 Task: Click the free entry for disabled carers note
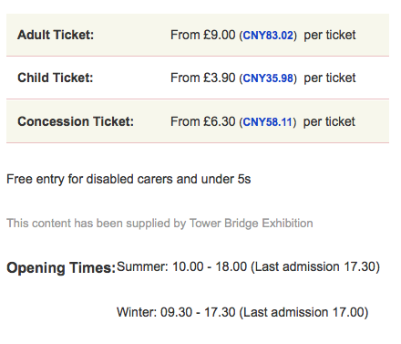[129, 179]
